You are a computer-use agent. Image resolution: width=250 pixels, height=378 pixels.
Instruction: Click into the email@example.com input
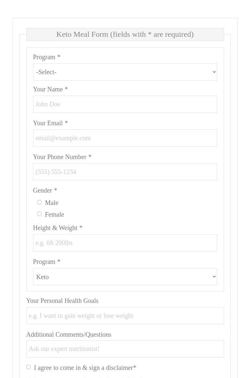pos(125,138)
